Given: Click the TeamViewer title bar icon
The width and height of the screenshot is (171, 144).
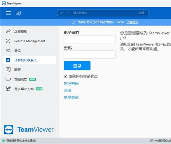Looking at the screenshot, I should (4, 3).
